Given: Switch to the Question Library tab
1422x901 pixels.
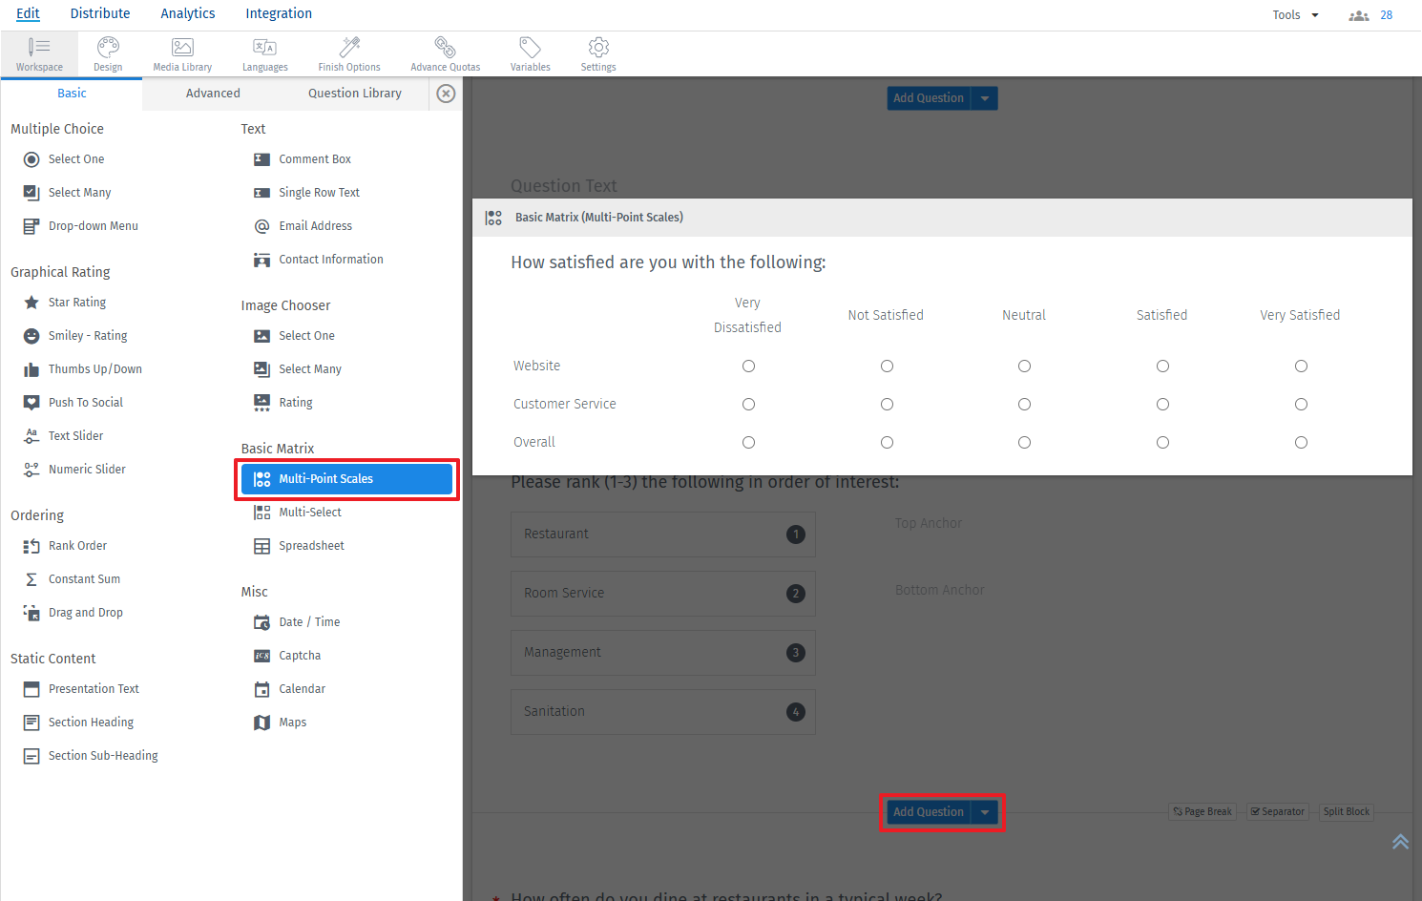Looking at the screenshot, I should coord(354,93).
